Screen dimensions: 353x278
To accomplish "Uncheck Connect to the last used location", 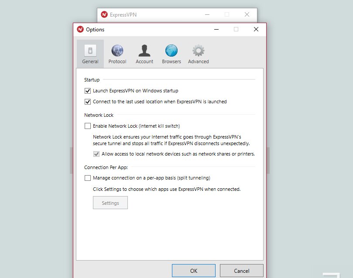I will pos(88,102).
